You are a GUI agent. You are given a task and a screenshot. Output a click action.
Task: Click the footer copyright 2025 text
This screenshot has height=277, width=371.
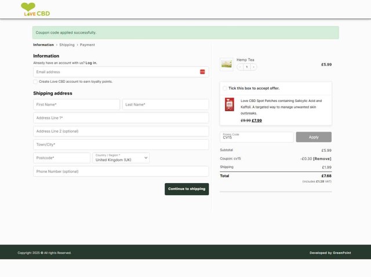coord(44,253)
